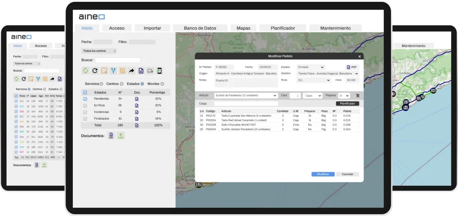Open the Mantenimiento tab in center window
Screen dimensions: 458x216
[x=335, y=28]
